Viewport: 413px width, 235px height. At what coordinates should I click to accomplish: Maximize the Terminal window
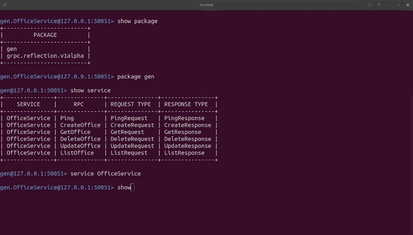point(399,5)
